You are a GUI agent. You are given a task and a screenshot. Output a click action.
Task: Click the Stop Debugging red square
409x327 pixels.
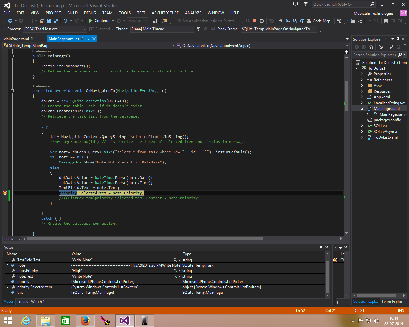[255, 21]
